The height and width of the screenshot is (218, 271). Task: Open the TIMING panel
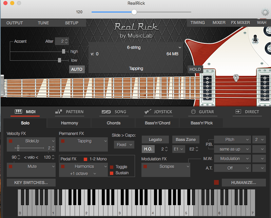[198, 23]
